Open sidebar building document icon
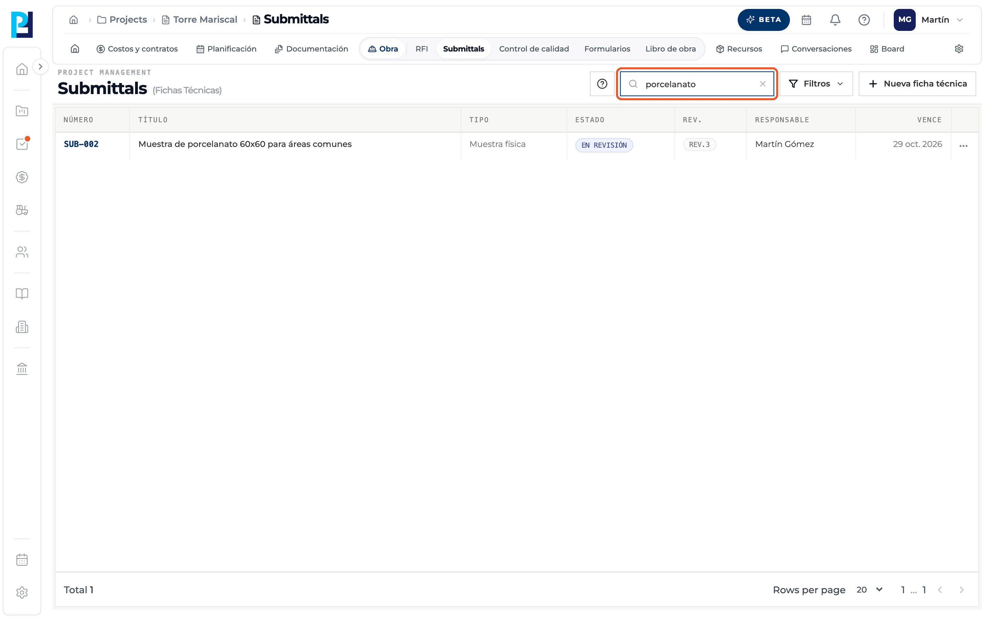Screen dimensions: 990x618 click(22, 327)
